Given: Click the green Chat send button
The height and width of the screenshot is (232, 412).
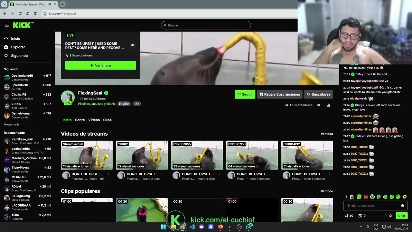Looking at the screenshot, I should point(402,216).
